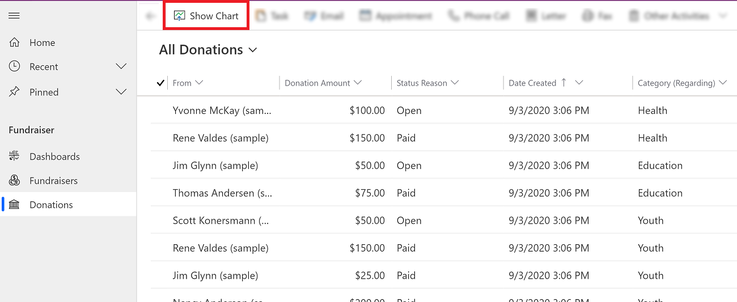The height and width of the screenshot is (302, 737).
Task: Create a new Phone Call activity
Action: coord(479,16)
